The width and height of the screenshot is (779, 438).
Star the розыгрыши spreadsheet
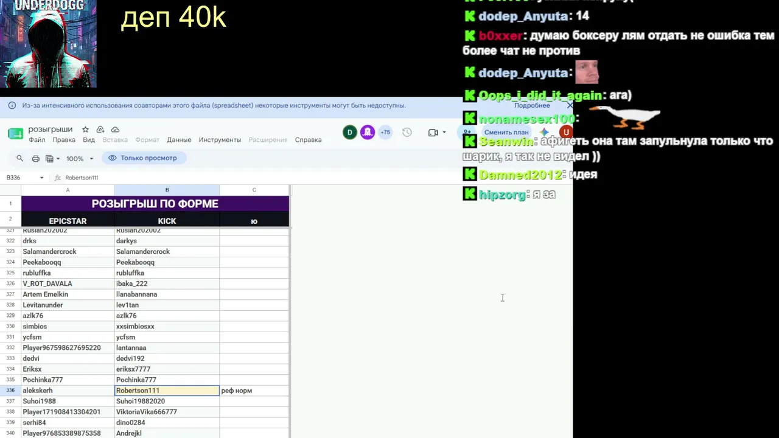click(x=86, y=130)
